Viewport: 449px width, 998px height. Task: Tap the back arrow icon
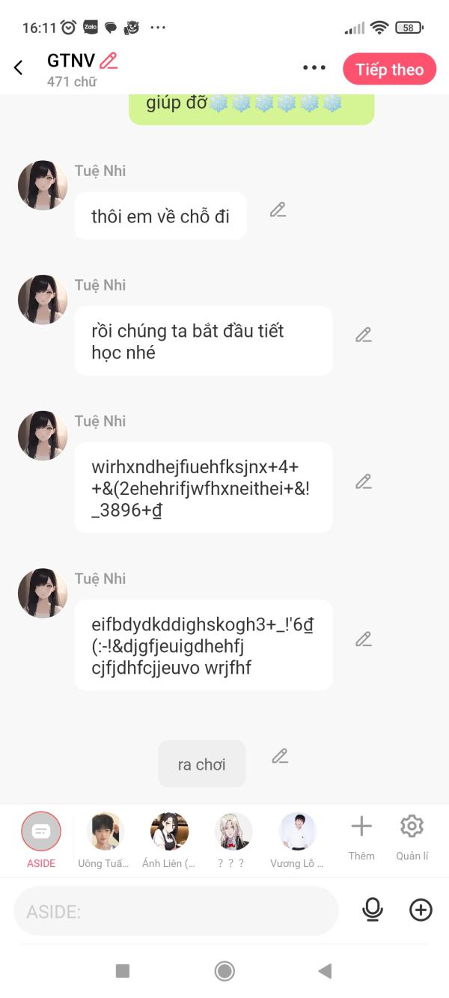(x=19, y=68)
